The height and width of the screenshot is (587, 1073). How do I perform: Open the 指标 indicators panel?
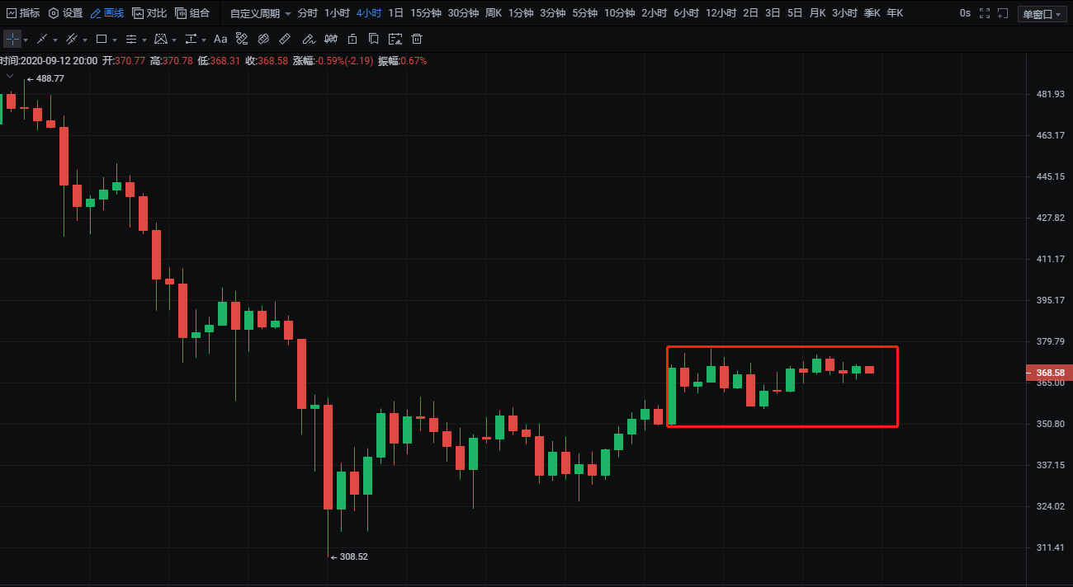pyautogui.click(x=23, y=13)
